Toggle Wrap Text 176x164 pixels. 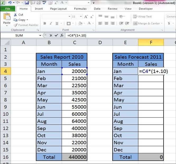point(142,17)
